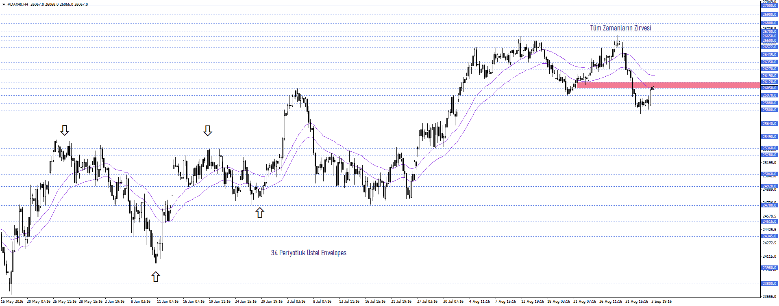Click the 24345.0 price level label
779x306 pixels.
769,236
